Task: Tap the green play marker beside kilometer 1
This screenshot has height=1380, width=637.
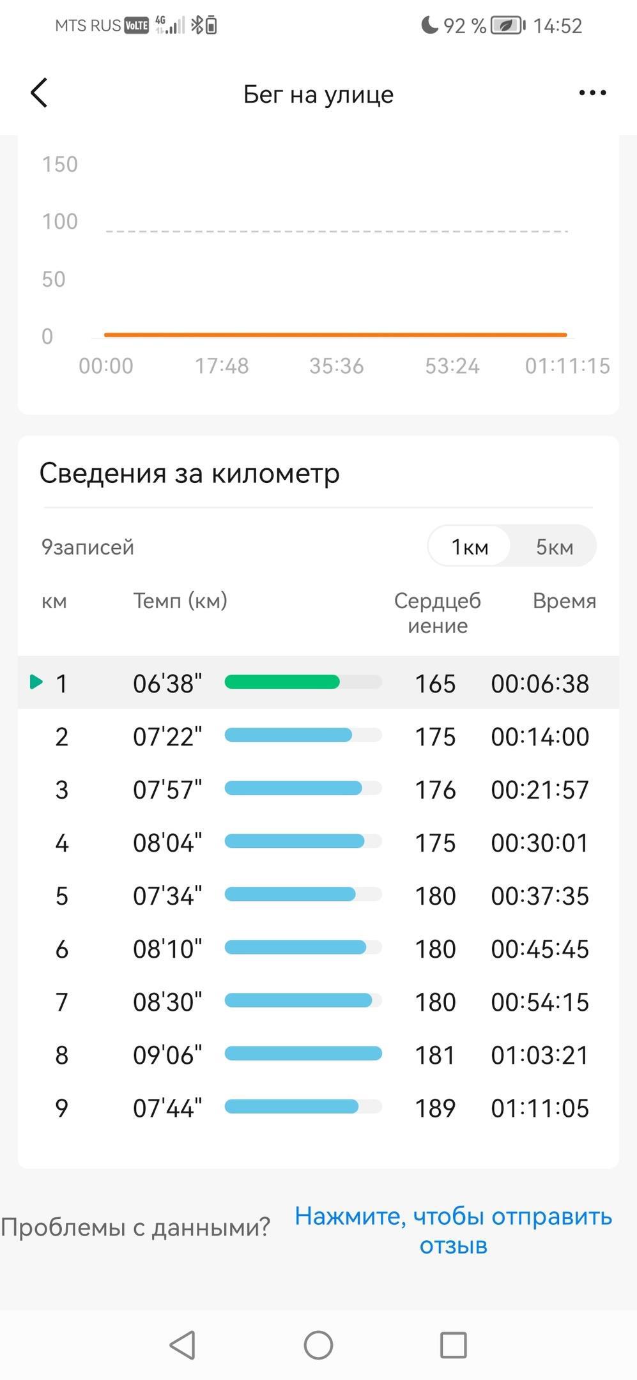Action: coord(36,682)
